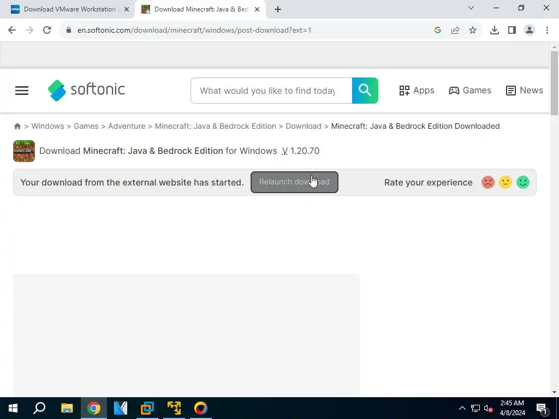Open the Apps section
559x419 pixels.
[x=417, y=91]
